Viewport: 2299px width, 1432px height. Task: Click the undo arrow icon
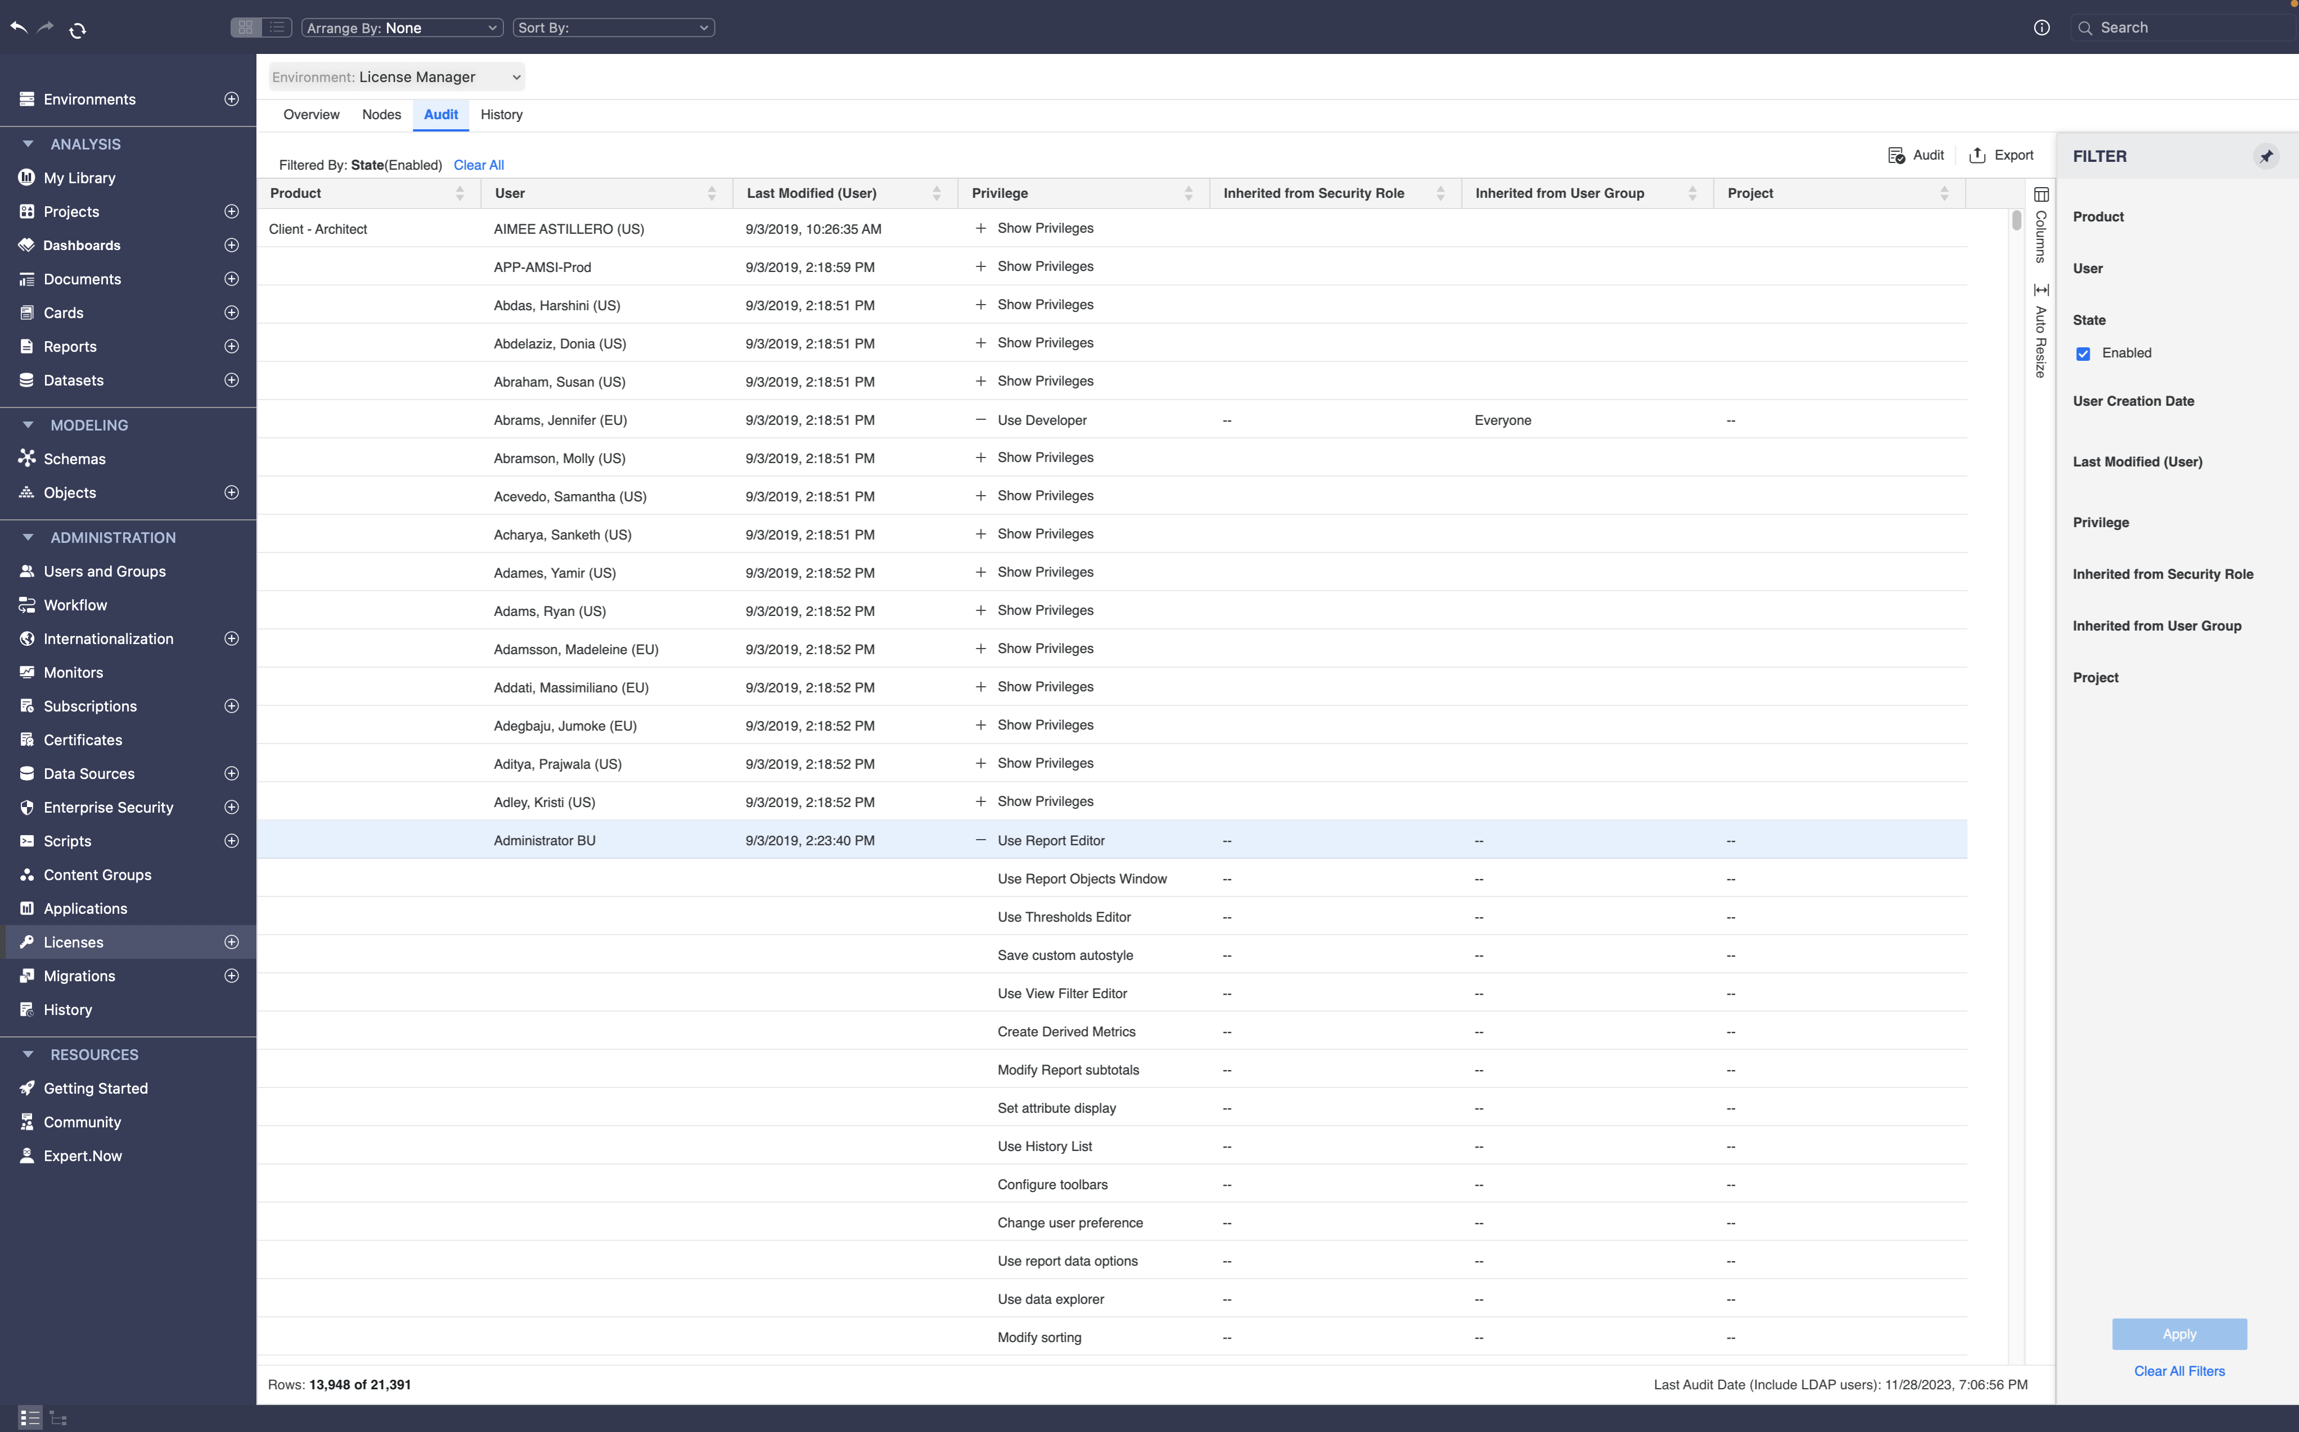pos(18,28)
